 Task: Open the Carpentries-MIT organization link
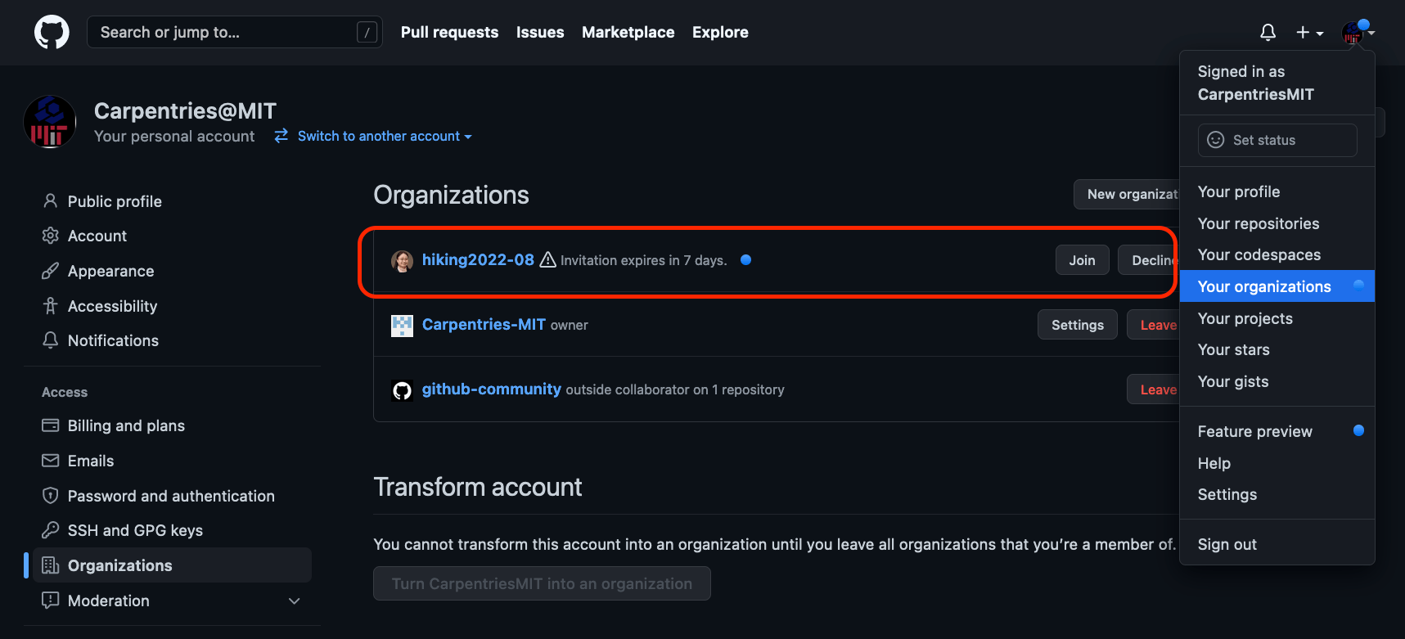pyautogui.click(x=484, y=324)
